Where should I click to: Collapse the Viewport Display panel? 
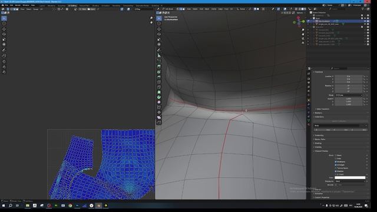click(x=321, y=151)
